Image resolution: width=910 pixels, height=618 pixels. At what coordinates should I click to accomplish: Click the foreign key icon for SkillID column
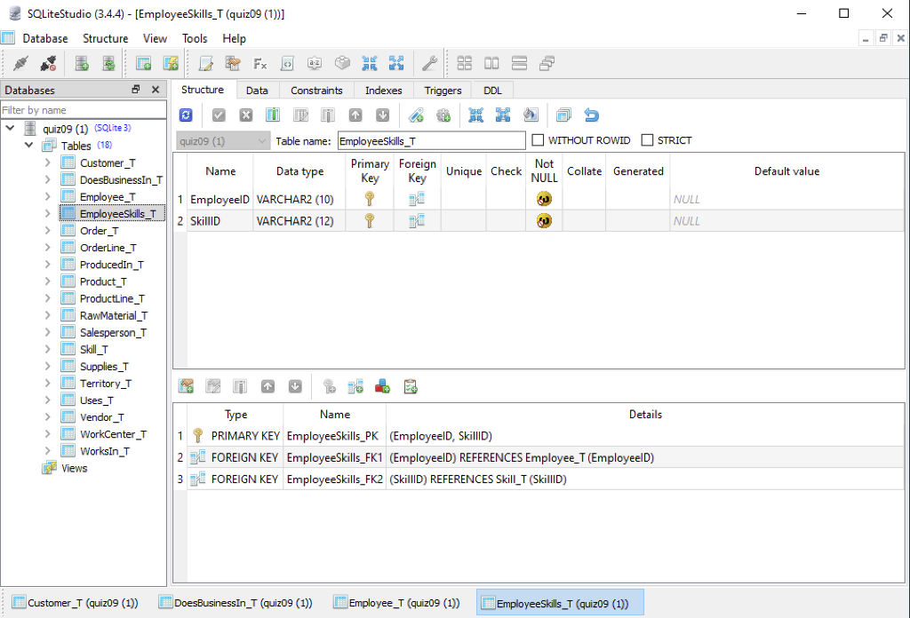point(417,220)
